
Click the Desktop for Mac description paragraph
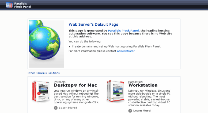(x=76, y=96)
